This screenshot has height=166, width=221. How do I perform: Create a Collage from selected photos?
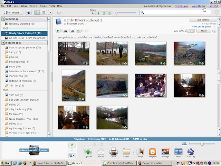pos(166,151)
